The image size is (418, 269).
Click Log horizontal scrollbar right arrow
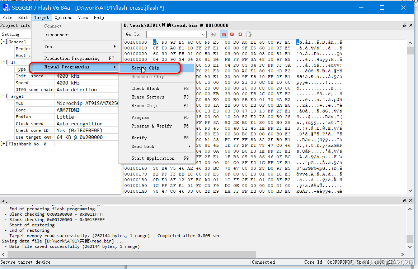point(402,254)
